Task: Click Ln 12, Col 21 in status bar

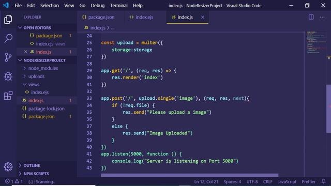Action: pos(206,181)
